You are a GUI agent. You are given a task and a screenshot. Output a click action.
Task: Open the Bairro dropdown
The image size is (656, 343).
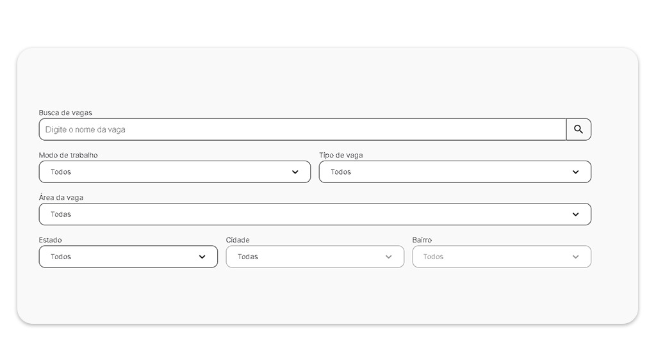(493, 257)
